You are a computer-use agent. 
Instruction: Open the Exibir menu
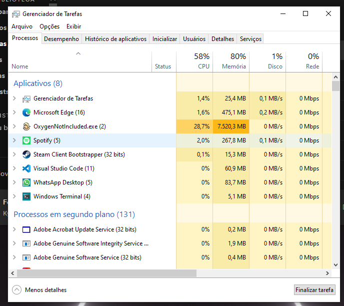click(73, 26)
